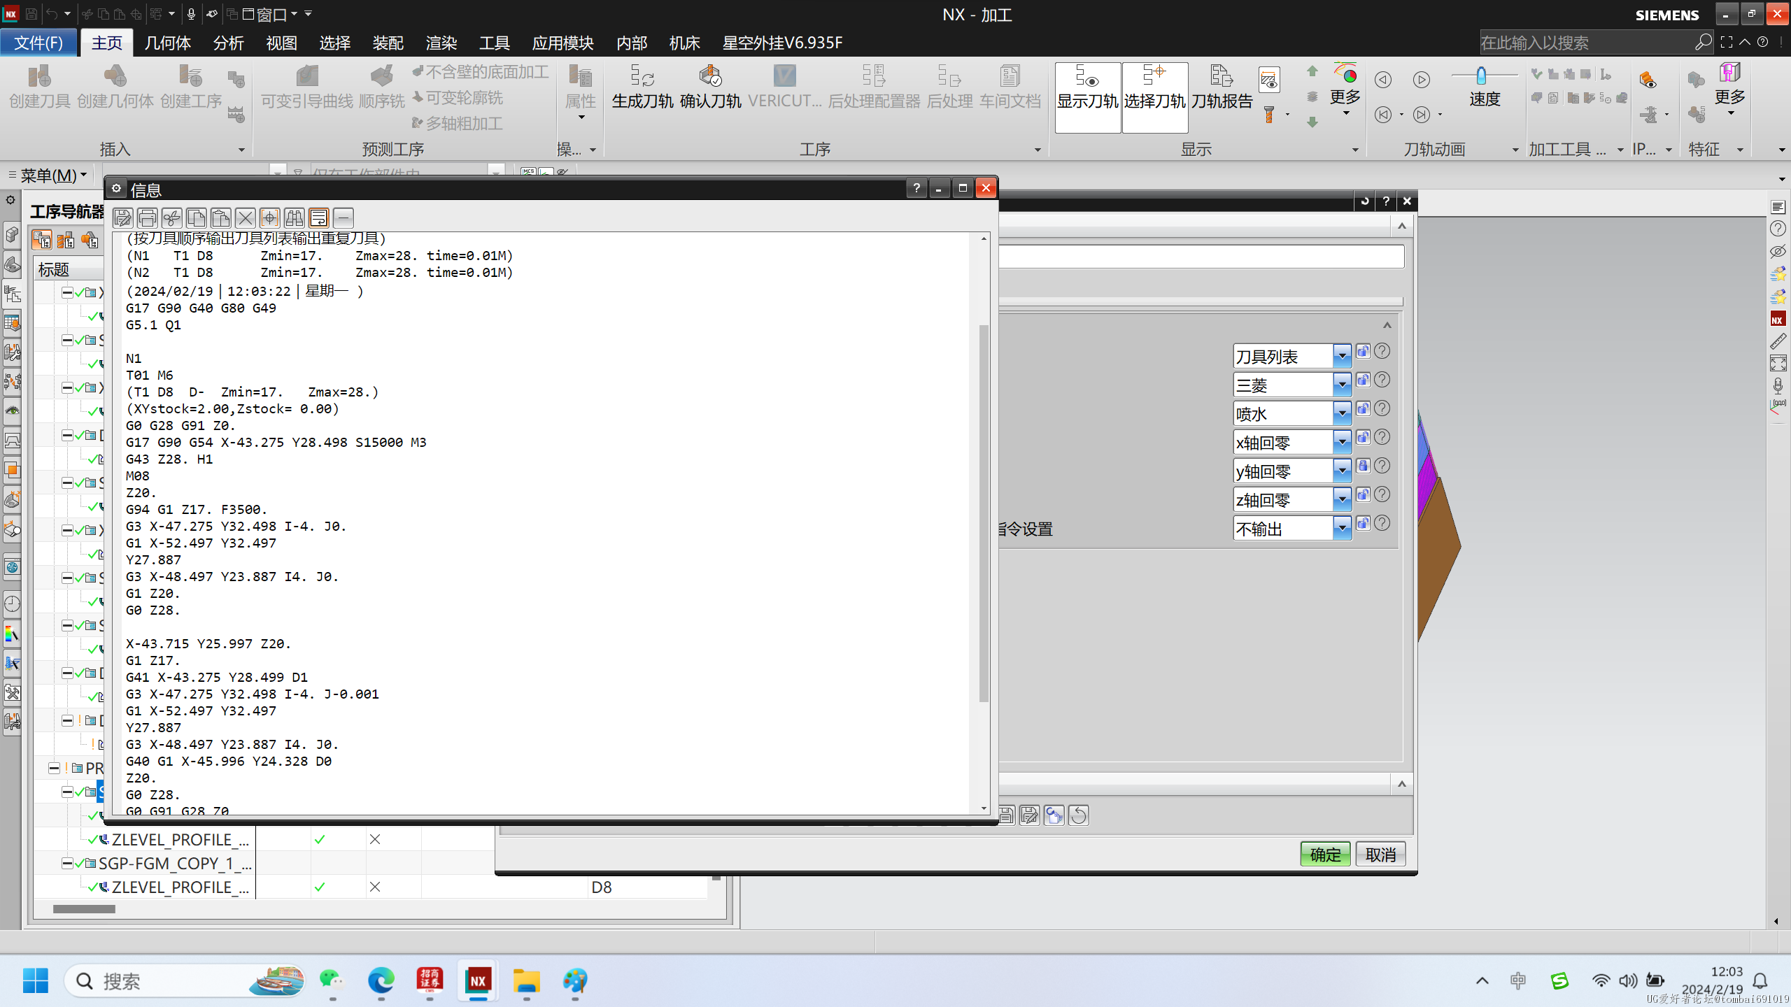Open 菜单(M) menu dropdown
Viewport: 1791px width, 1007px height.
(53, 175)
